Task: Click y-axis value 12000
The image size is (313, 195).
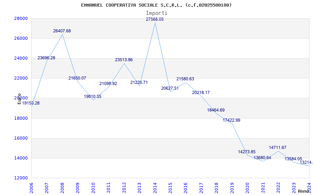Action: click(21, 178)
